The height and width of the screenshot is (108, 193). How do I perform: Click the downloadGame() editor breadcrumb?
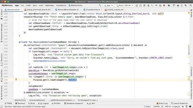[x=37, y=100]
